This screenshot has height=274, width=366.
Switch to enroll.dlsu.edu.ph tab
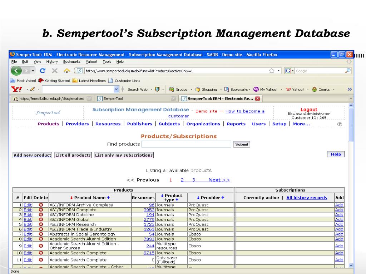[51, 98]
